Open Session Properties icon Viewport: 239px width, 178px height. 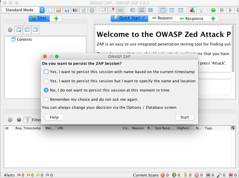click(84, 10)
